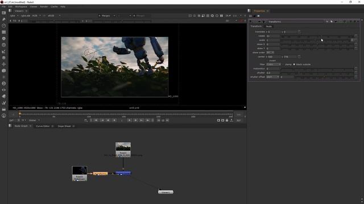This screenshot has width=364, height=204.
Task: Open the filter dropdown in Transform1
Action: click(274, 64)
